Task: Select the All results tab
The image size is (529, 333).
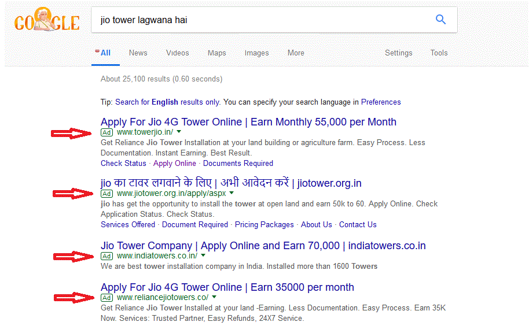Action: (x=105, y=53)
